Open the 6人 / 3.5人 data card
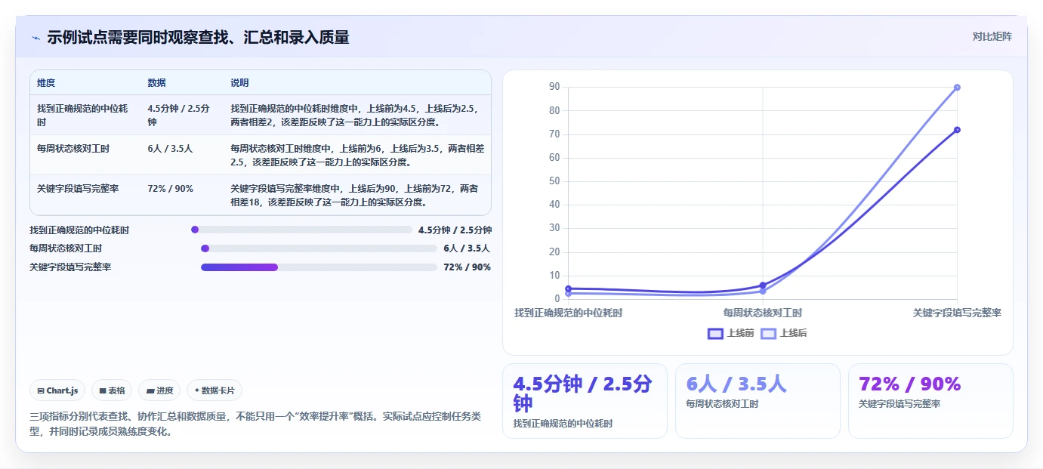This screenshot has width=1043, height=469. pyautogui.click(x=758, y=401)
